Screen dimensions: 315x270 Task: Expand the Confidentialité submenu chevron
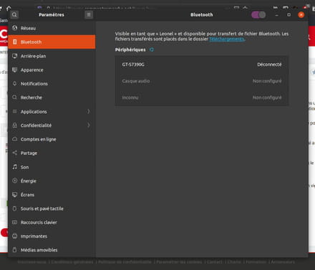[88, 125]
